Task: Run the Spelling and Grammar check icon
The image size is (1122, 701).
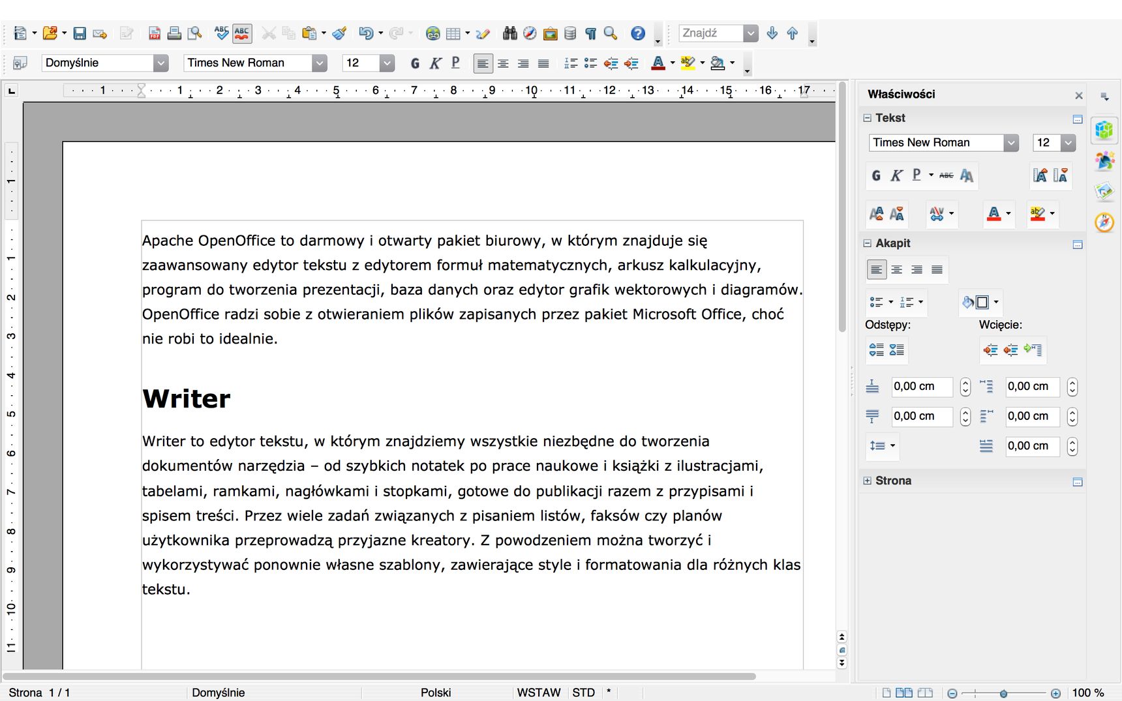Action: tap(222, 33)
